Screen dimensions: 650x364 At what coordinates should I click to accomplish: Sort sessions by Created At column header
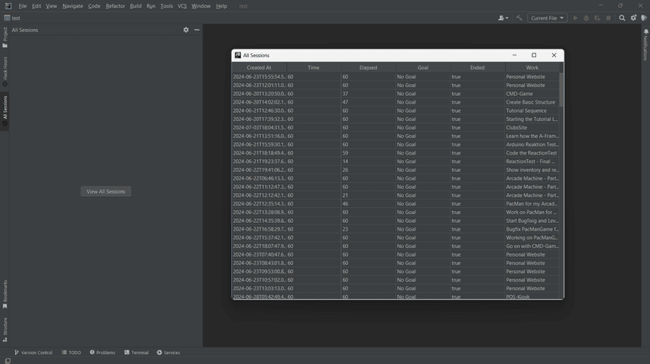pos(259,67)
